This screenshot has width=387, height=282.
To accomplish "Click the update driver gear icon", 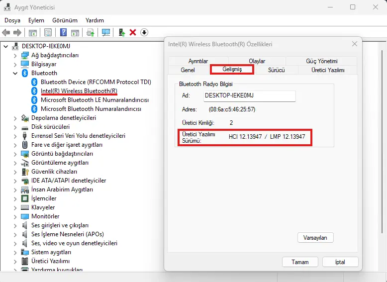I will click(91, 32).
